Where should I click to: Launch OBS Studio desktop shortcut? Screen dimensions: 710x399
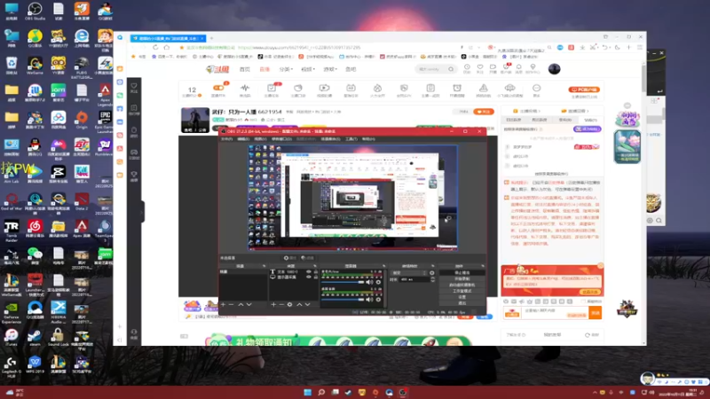click(x=35, y=12)
